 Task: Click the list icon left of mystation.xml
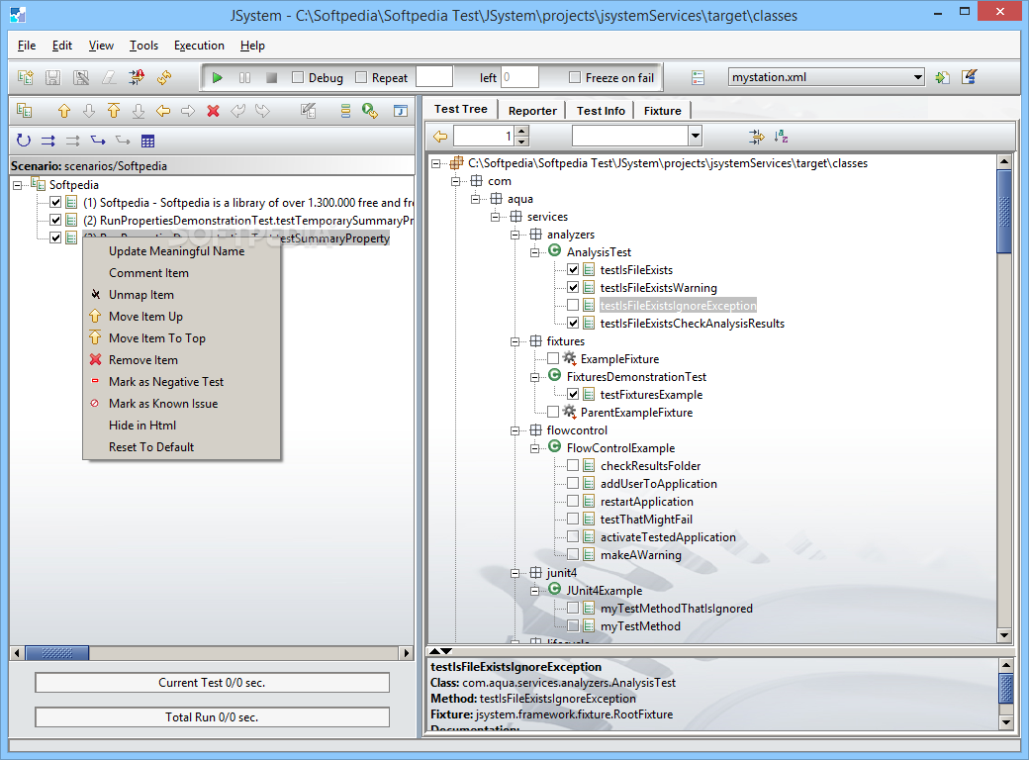click(698, 77)
